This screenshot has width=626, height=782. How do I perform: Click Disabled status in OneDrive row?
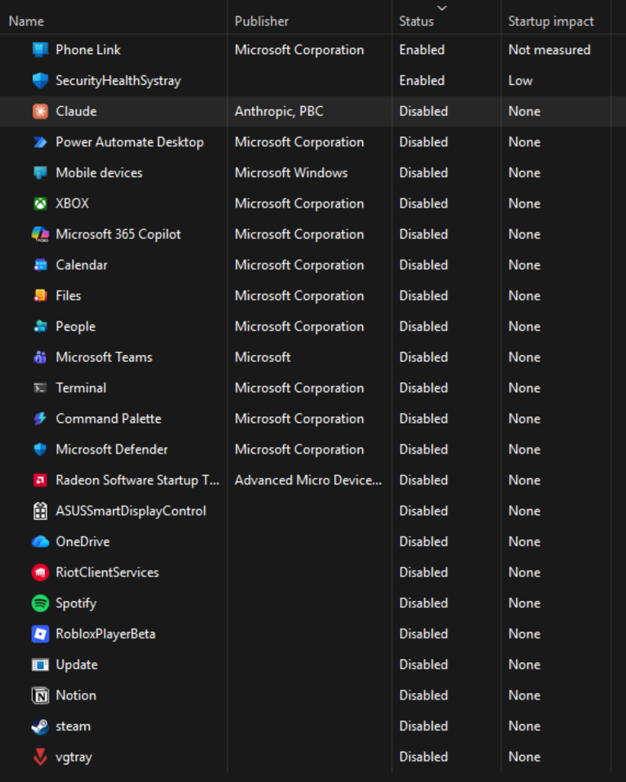(424, 541)
